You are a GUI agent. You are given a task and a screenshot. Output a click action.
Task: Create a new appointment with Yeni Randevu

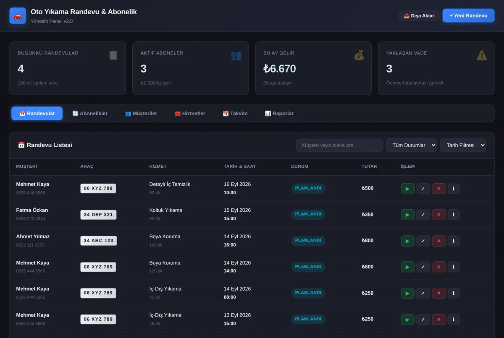(468, 16)
